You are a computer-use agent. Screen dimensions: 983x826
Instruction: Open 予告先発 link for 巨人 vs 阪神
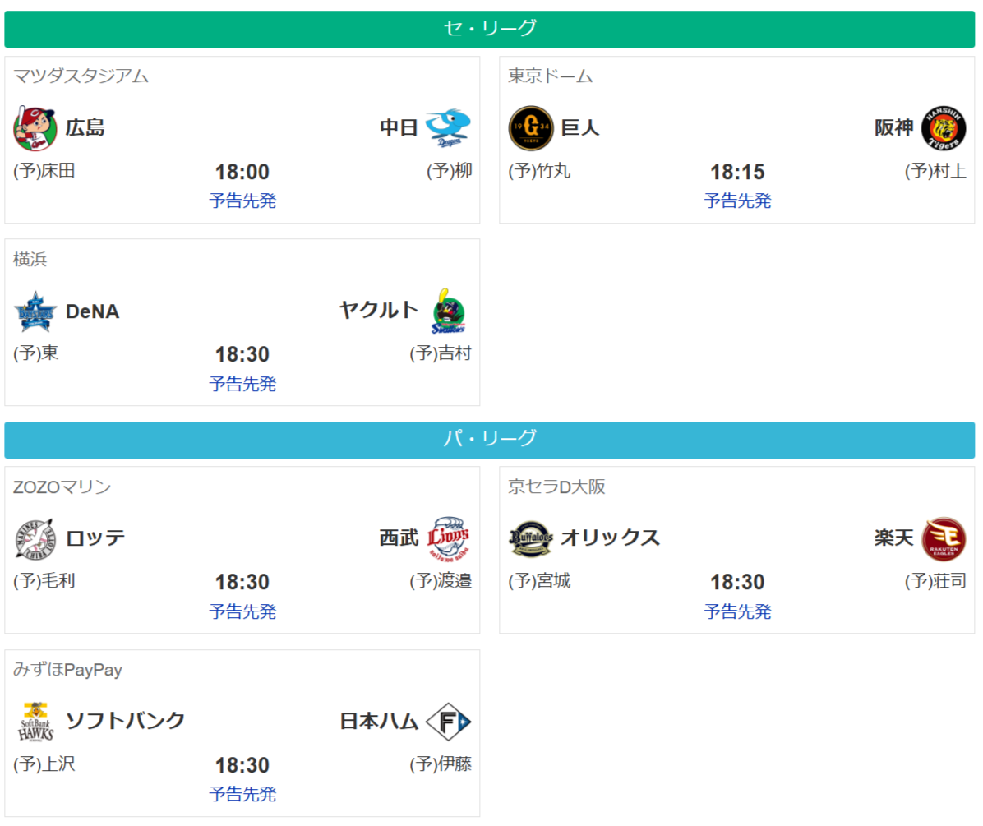click(x=737, y=201)
